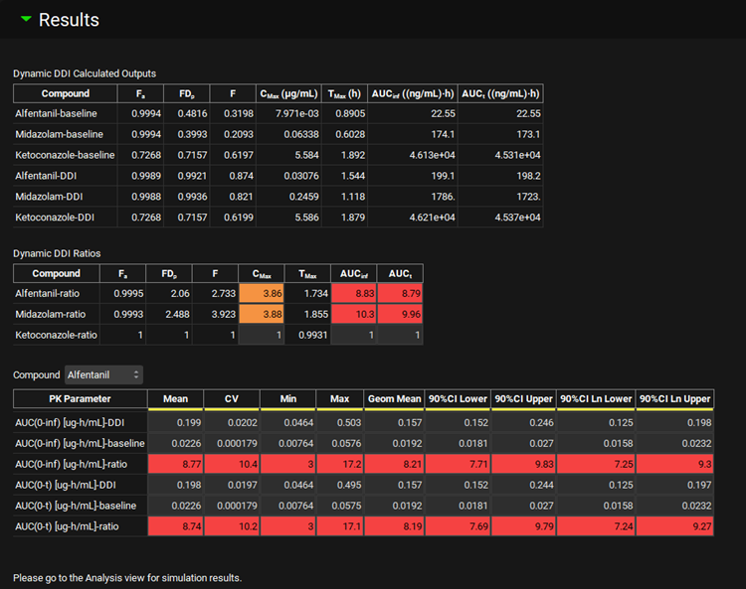Collapse the Results section green triangle
The image size is (746, 589).
click(x=26, y=20)
